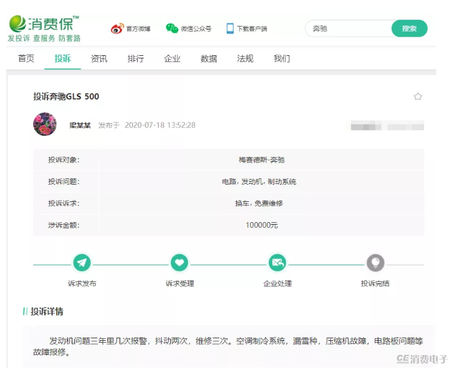Image resolution: width=454 pixels, height=370 pixels.
Task: Click the 诉求发布 step label
Action: [x=82, y=284]
